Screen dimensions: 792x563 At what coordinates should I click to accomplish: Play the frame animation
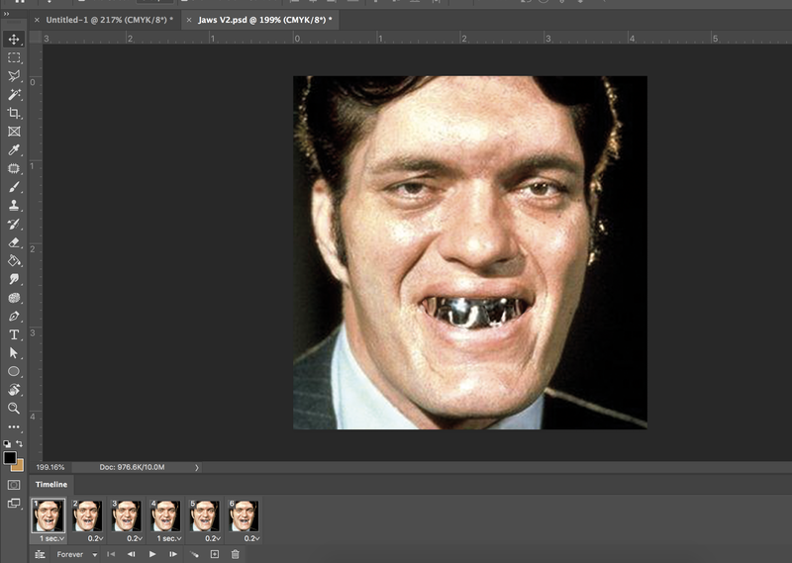[x=152, y=554]
